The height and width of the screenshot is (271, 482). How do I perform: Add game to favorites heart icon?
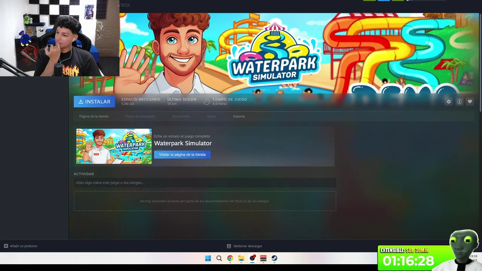(x=470, y=102)
